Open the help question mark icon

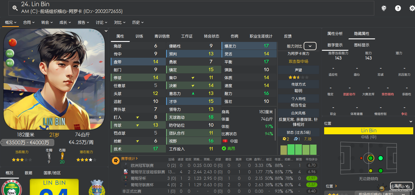point(398,8)
